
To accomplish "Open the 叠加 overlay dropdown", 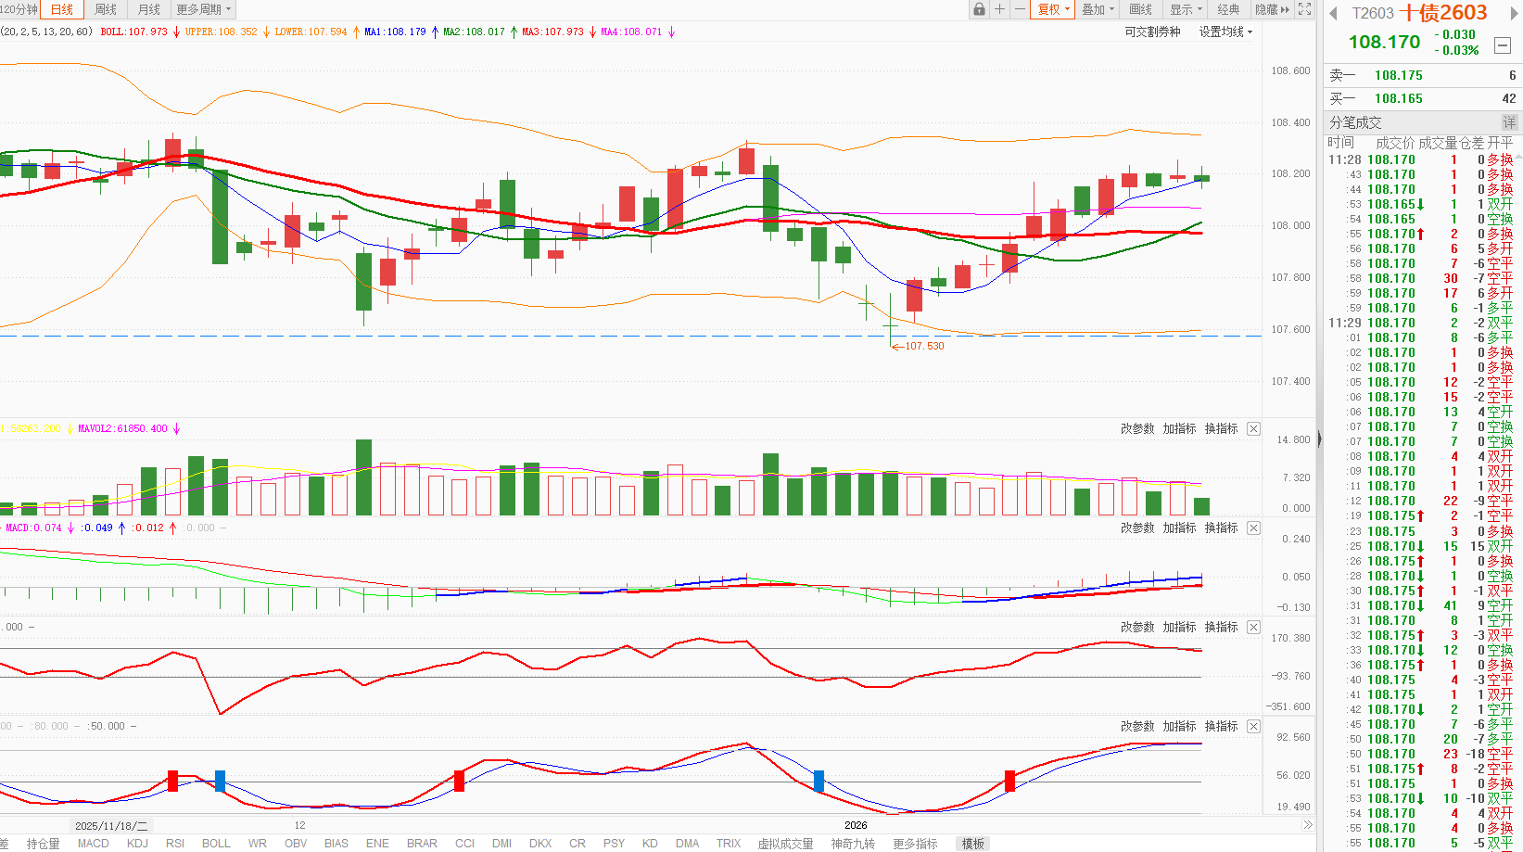I will pyautogui.click(x=1098, y=9).
